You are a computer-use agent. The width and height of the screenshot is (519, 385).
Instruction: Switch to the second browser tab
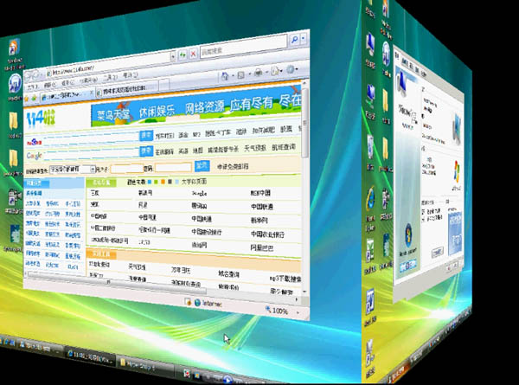pos(125,89)
